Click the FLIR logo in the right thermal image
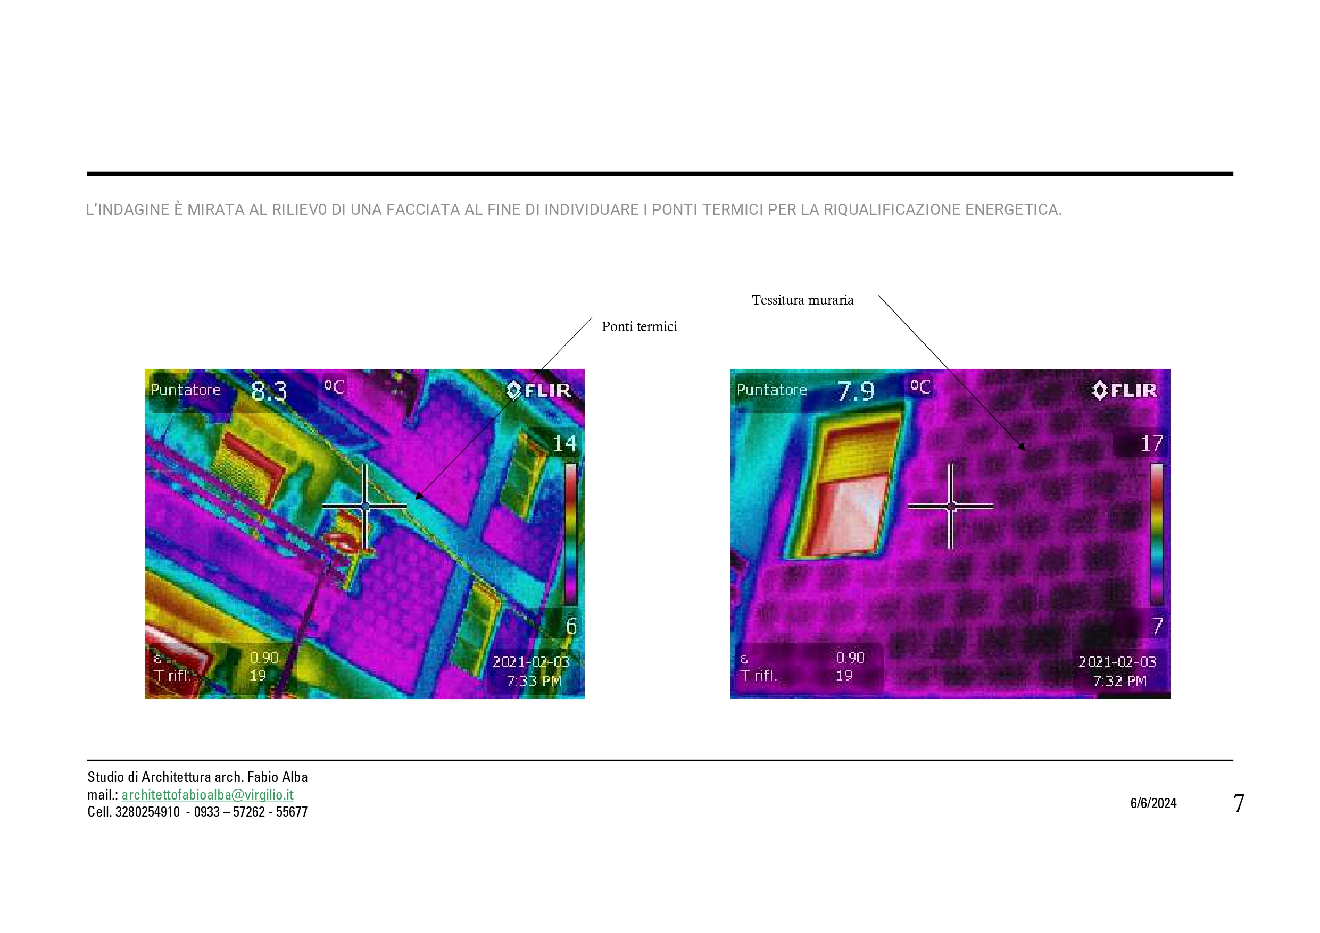This screenshot has height=933, width=1320. (1125, 391)
